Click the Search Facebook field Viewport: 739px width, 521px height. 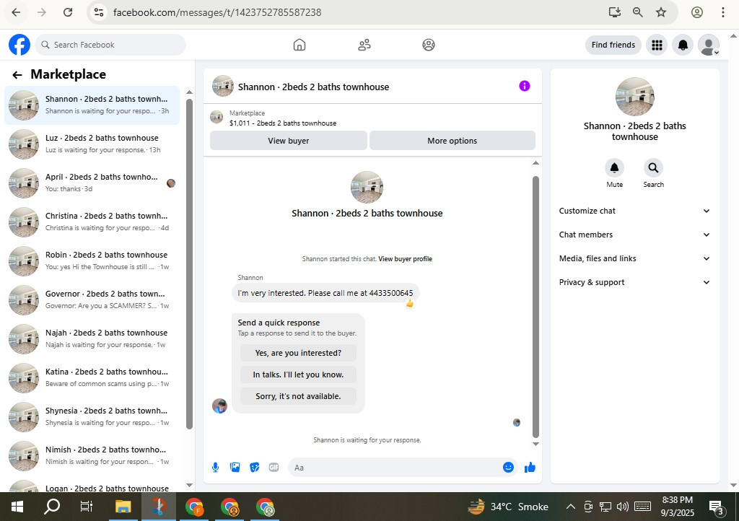coord(110,45)
